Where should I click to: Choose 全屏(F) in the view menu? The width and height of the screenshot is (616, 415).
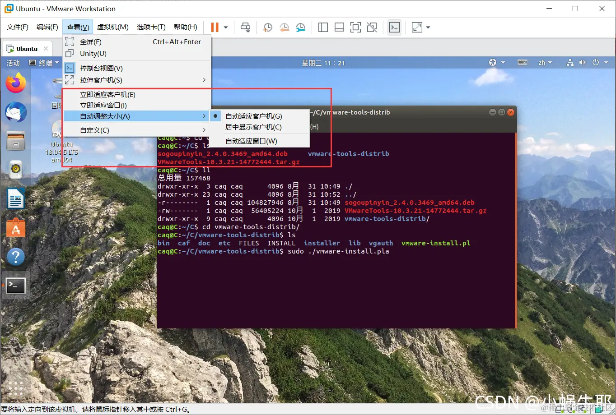pos(137,41)
